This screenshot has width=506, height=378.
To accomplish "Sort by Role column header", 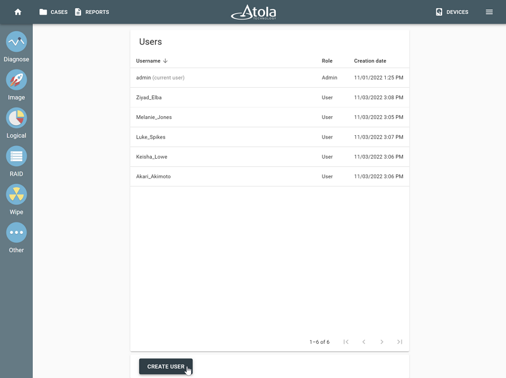I will coord(327,61).
